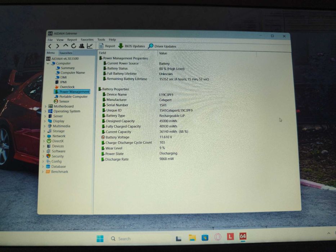Image resolution: width=336 pixels, height=252 pixels.
Task: Go forward with the right arrow toolbar icon
Action: click(58, 46)
